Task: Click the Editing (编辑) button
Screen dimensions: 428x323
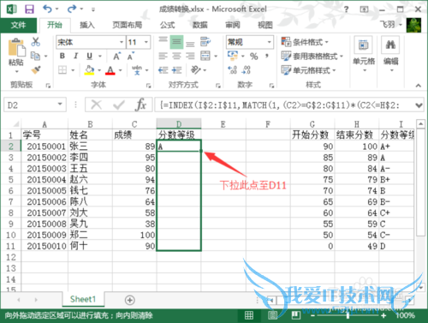Action: pyautogui.click(x=390, y=55)
